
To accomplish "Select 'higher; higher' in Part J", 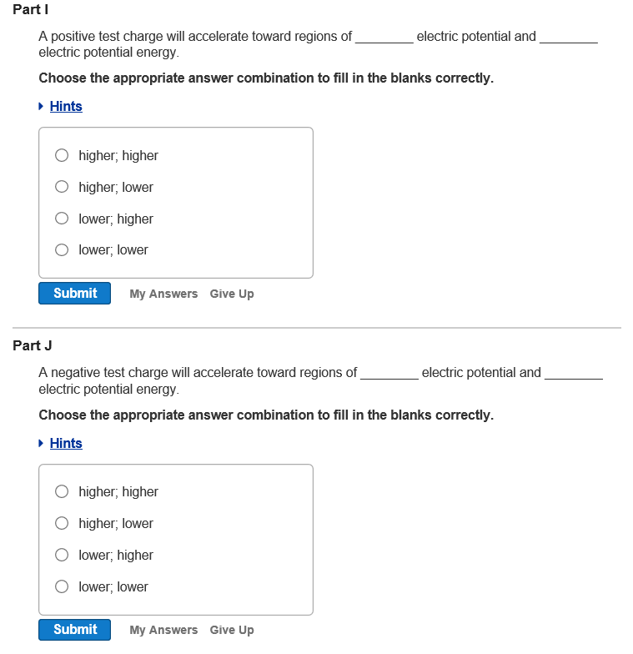I will (62, 491).
